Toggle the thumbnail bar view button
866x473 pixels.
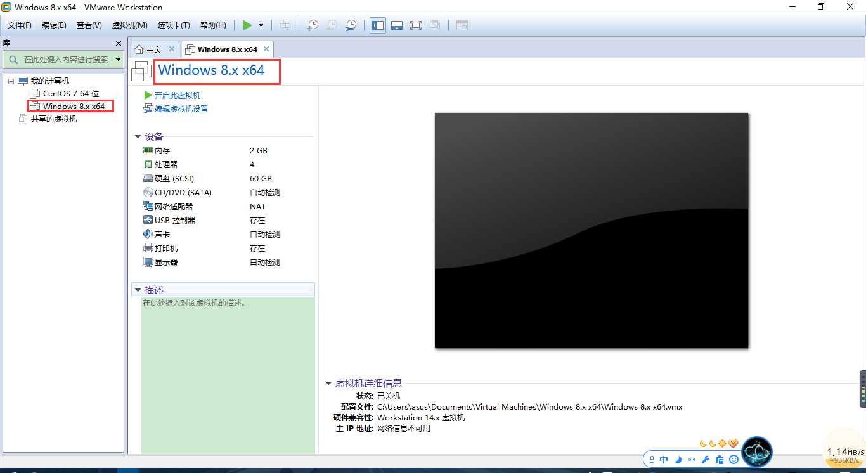tap(397, 25)
